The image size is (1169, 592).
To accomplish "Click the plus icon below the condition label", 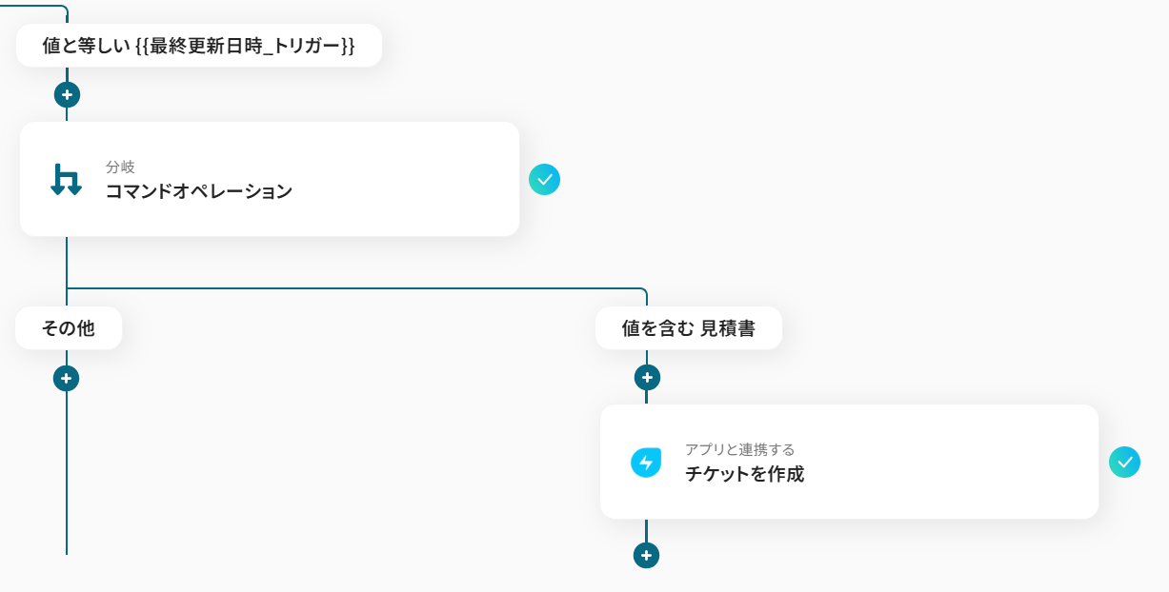I will [66, 94].
